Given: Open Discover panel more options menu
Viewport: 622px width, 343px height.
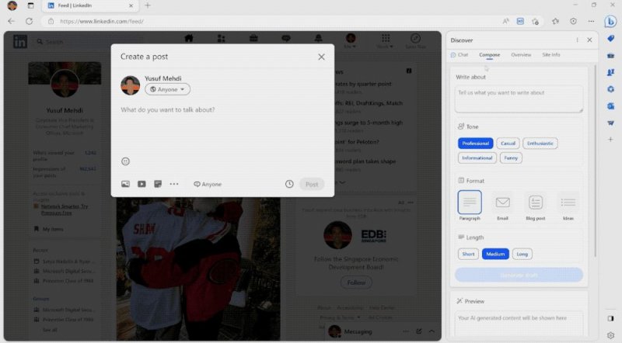Looking at the screenshot, I should pos(577,40).
